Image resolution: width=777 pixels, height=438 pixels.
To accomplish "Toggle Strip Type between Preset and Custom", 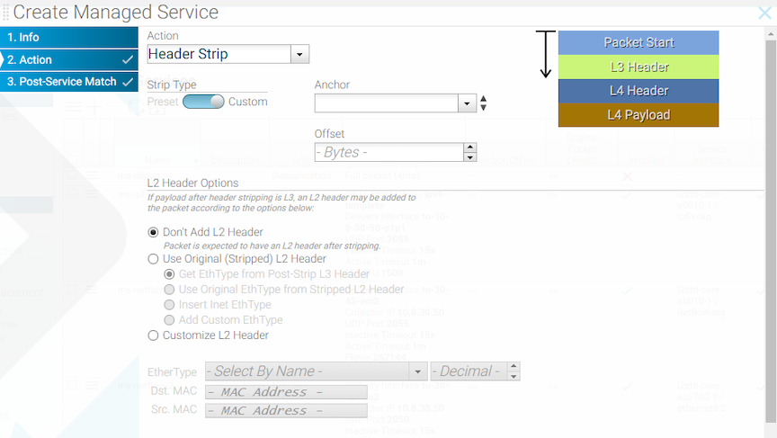I will tap(203, 102).
